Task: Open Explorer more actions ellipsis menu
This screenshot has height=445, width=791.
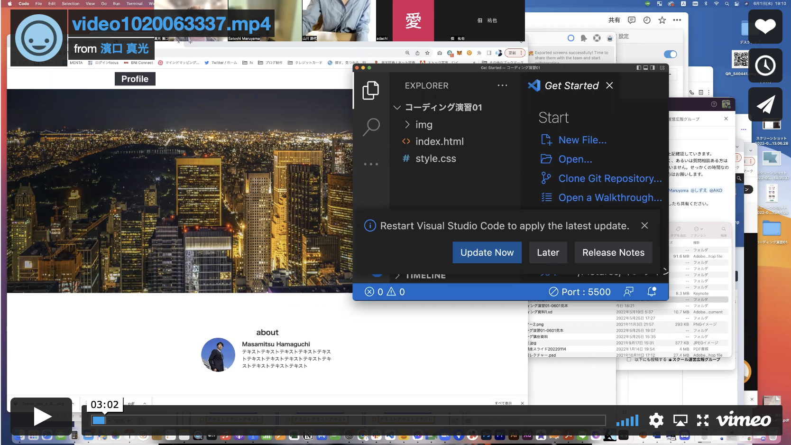Action: point(502,85)
